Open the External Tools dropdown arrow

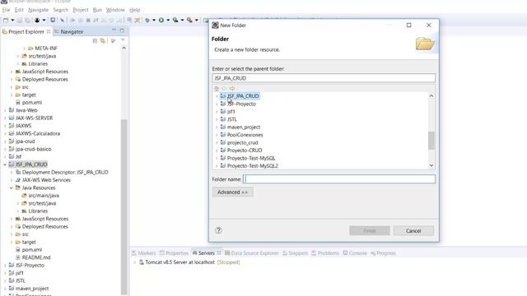click(197, 20)
